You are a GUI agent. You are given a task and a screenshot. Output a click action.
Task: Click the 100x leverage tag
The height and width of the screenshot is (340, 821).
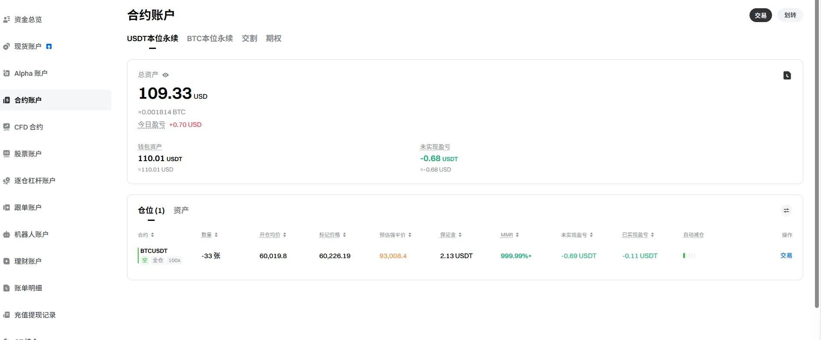[175, 260]
